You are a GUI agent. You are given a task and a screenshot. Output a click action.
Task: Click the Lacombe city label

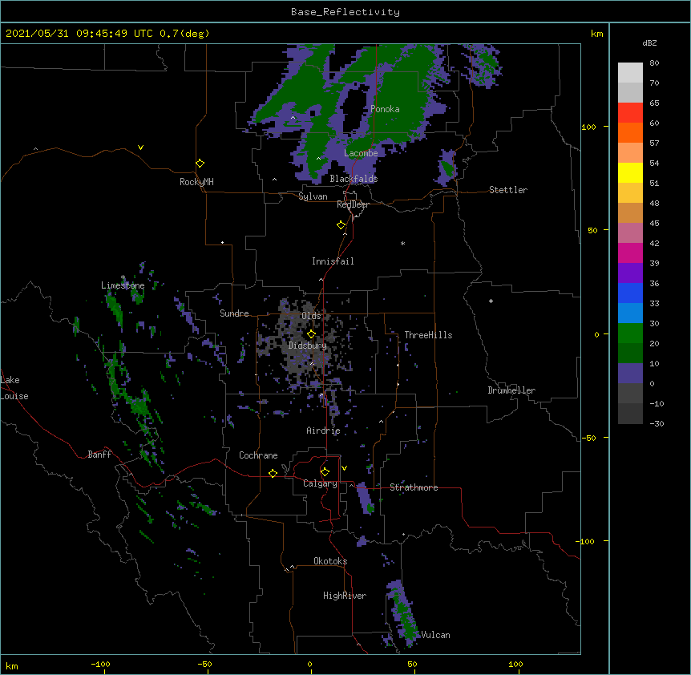pos(361,153)
